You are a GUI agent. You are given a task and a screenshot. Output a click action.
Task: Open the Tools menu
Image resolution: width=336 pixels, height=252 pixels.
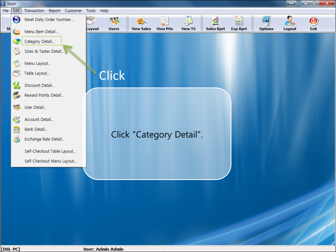(x=91, y=10)
